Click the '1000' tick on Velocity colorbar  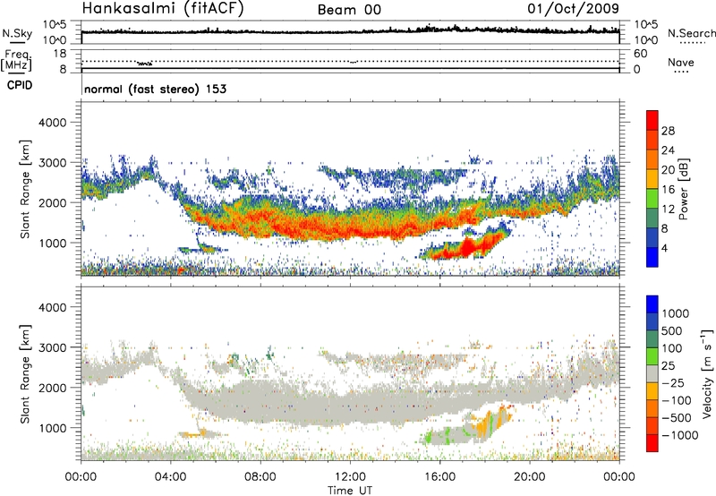(676, 313)
